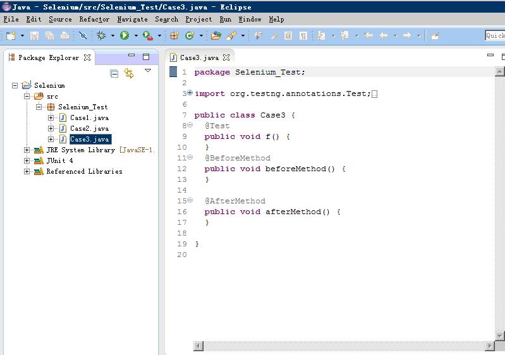Open the Package Explorer View Menu triangle
This screenshot has width=505, height=355.
[x=148, y=71]
